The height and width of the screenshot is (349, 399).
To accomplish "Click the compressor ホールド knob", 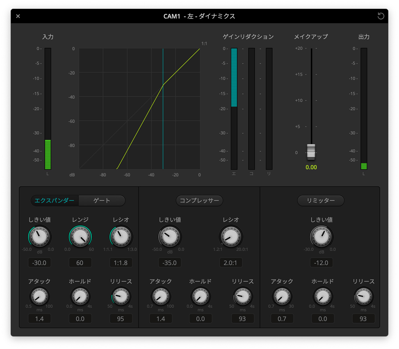I will pyautogui.click(x=200, y=297).
